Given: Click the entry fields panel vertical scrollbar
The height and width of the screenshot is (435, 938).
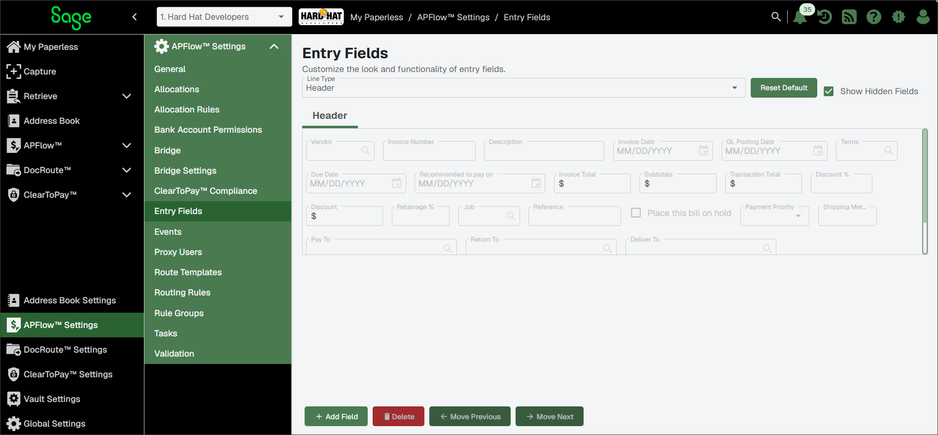Looking at the screenshot, I should pyautogui.click(x=925, y=191).
